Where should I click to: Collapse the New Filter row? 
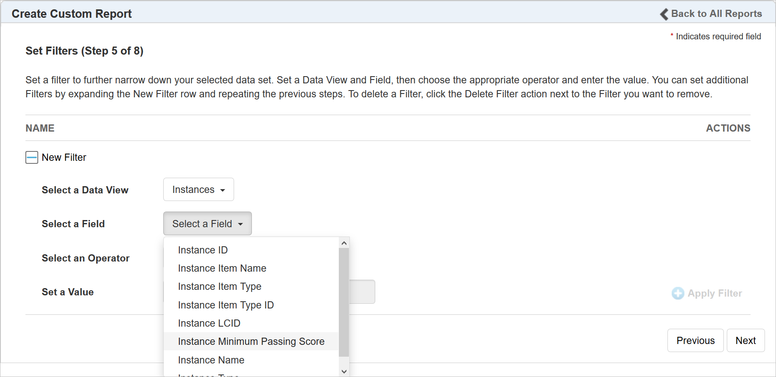[32, 157]
